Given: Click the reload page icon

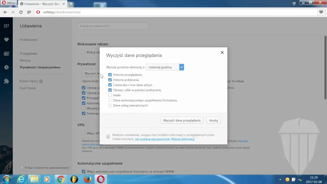Looking at the screenshot, I should [x=21, y=12].
